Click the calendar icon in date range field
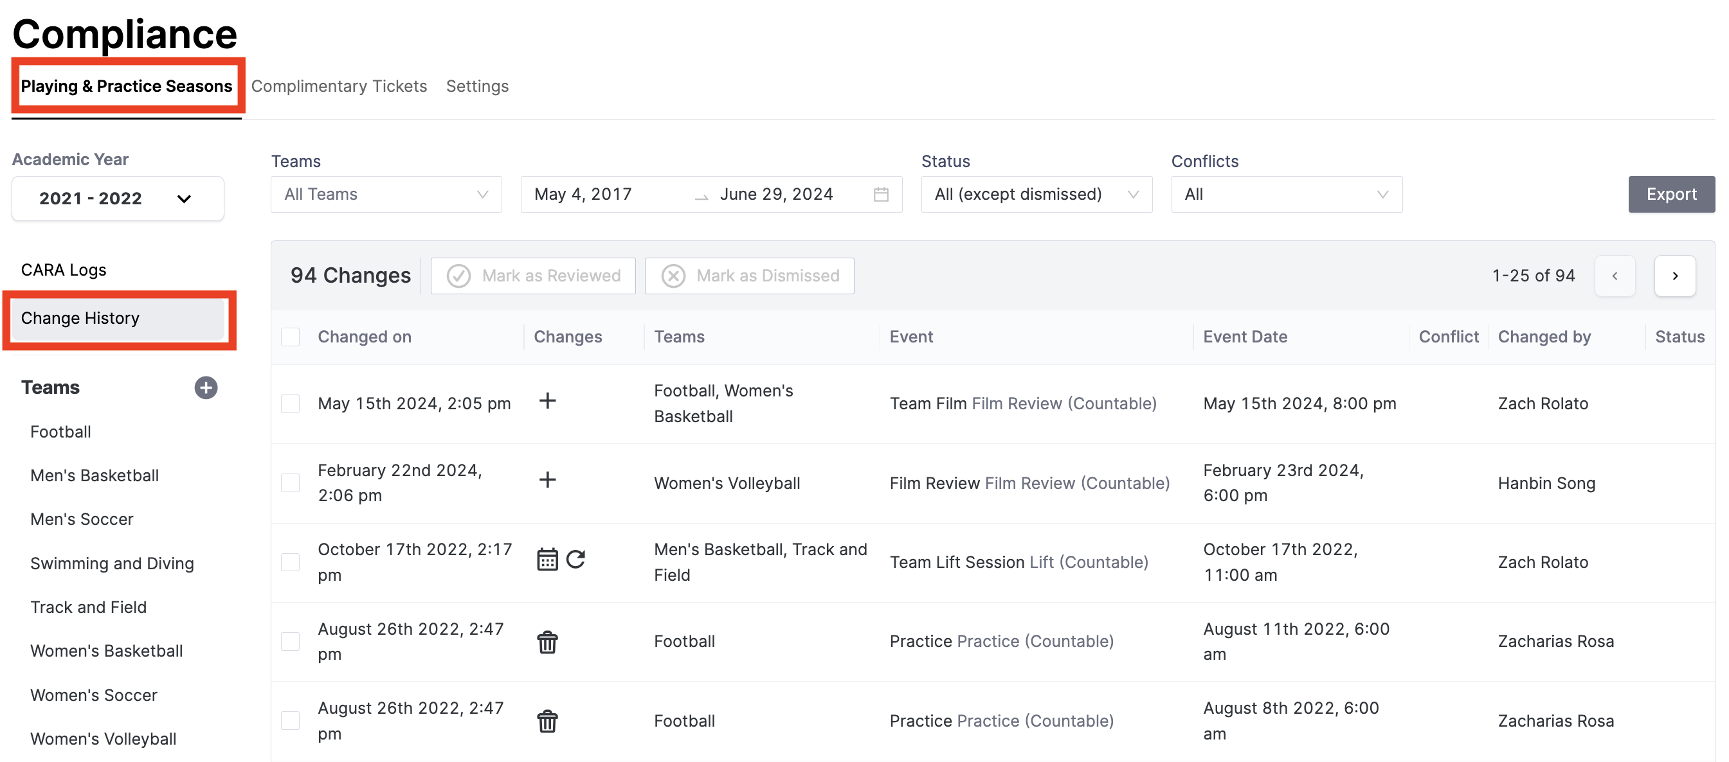Viewport: 1729px width, 762px height. (882, 195)
